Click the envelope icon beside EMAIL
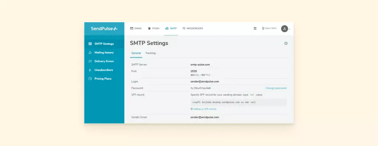The height and width of the screenshot is (146, 378). pos(132,28)
